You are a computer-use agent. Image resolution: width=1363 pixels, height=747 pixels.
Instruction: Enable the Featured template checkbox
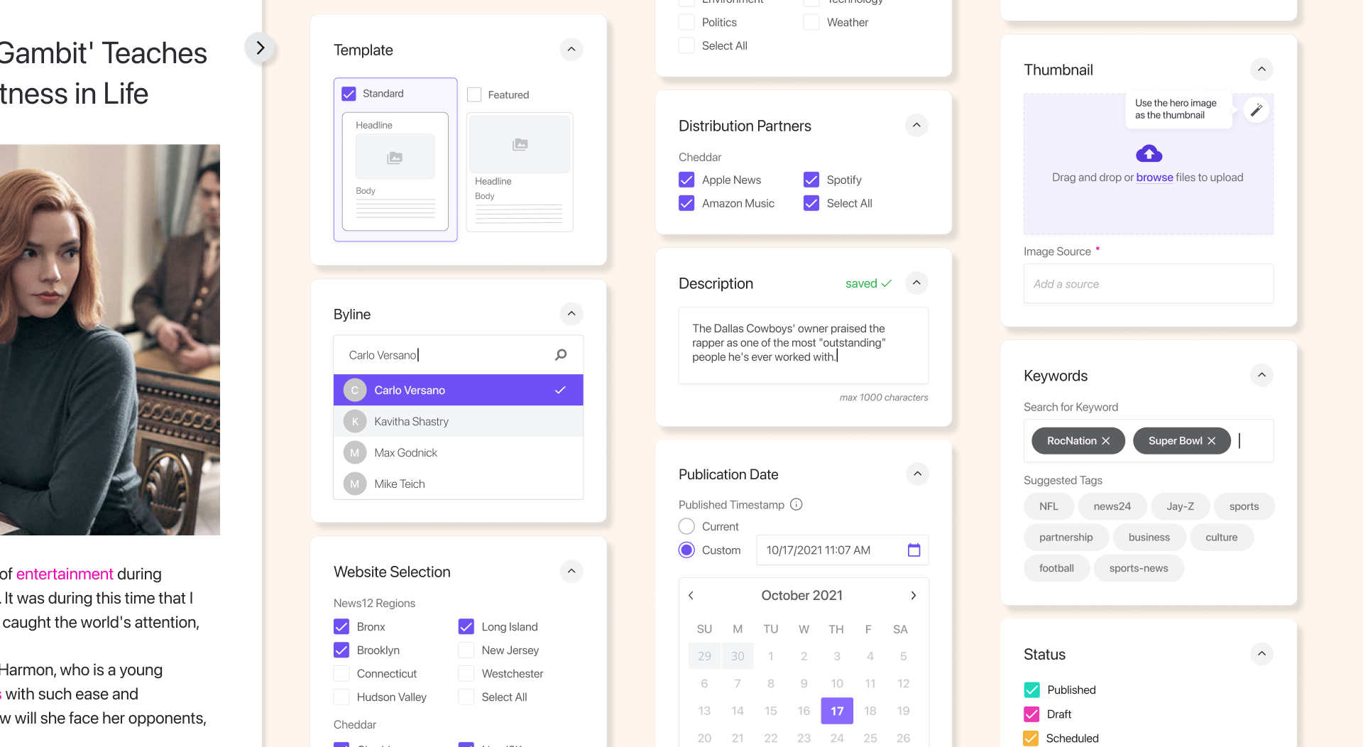474,94
